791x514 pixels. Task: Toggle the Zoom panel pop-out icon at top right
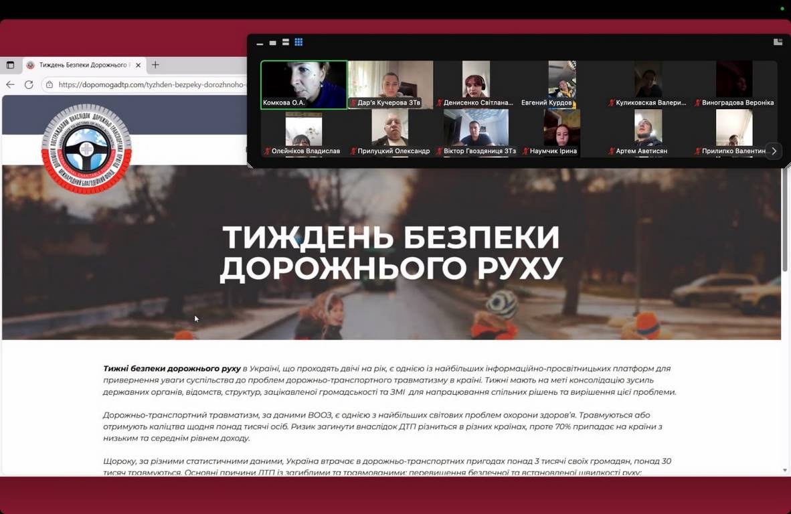(x=778, y=41)
